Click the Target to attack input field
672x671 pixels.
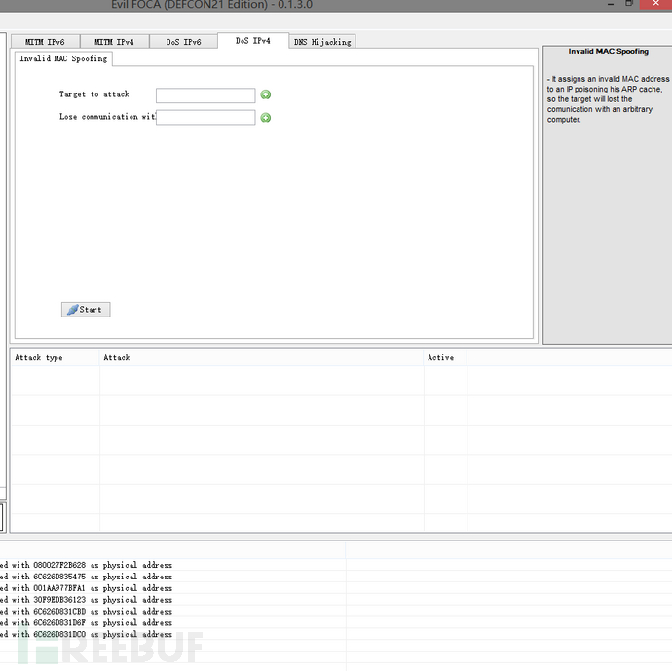coord(205,95)
